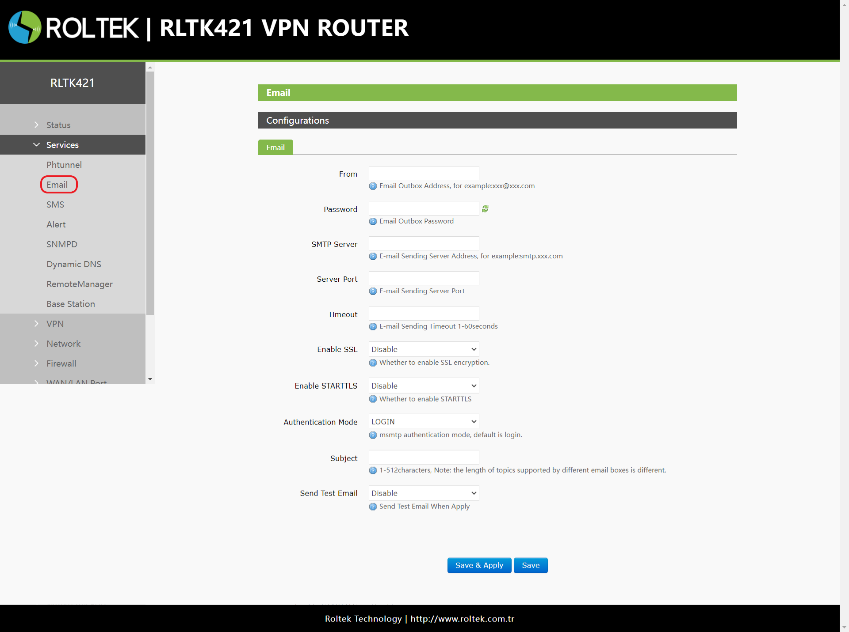Click the help icon under From field
The height and width of the screenshot is (632, 849).
coord(373,186)
